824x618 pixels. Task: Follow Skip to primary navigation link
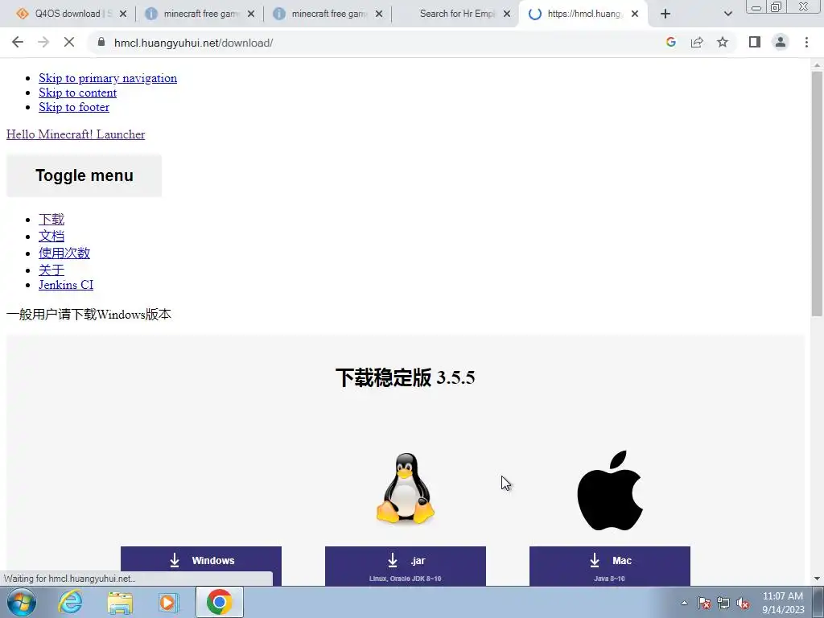(x=108, y=78)
